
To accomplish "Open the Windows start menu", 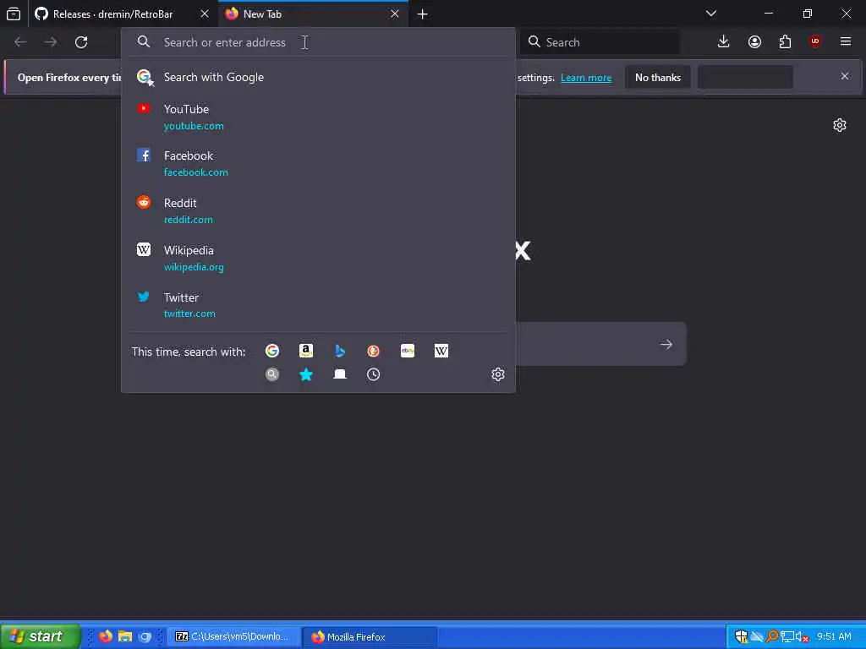I will (40, 636).
